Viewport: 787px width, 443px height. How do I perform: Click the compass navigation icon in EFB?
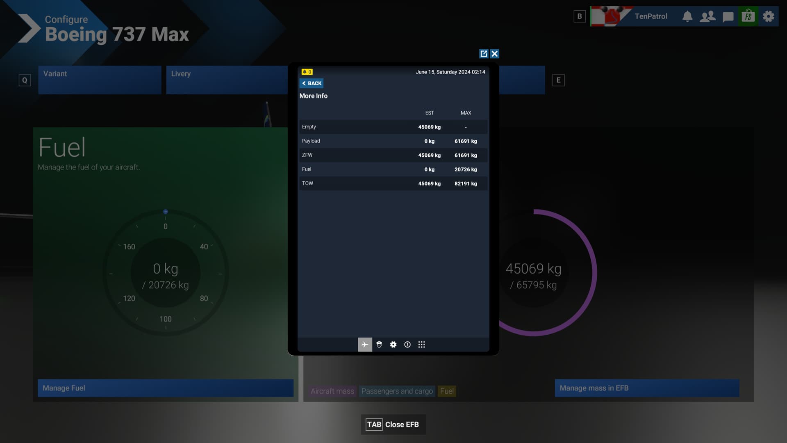pos(407,345)
